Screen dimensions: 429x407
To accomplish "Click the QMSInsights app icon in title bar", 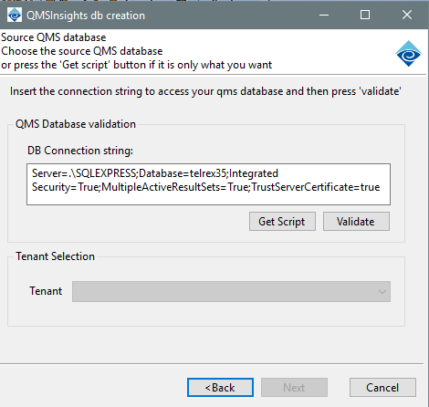I will click(x=15, y=16).
